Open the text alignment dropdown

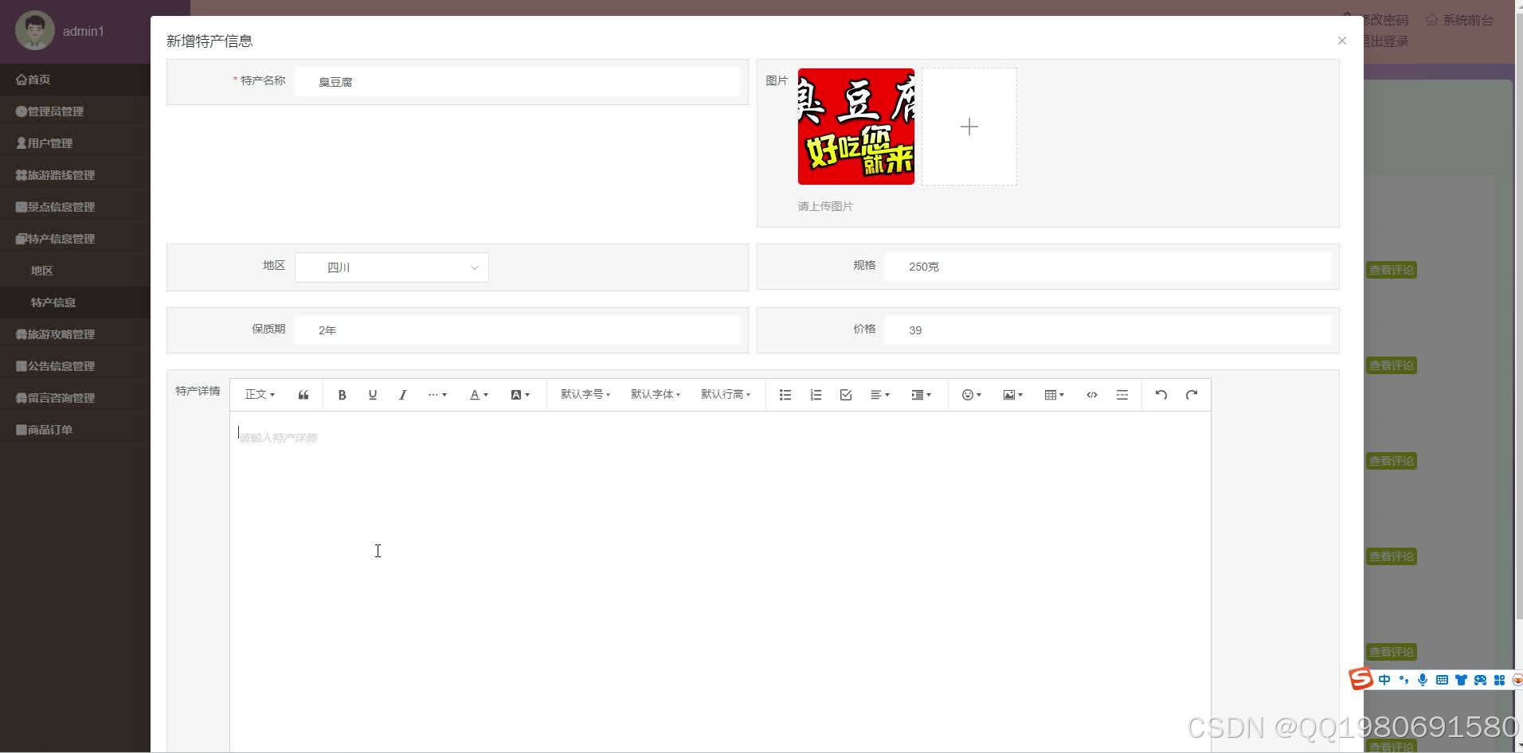[x=880, y=395]
